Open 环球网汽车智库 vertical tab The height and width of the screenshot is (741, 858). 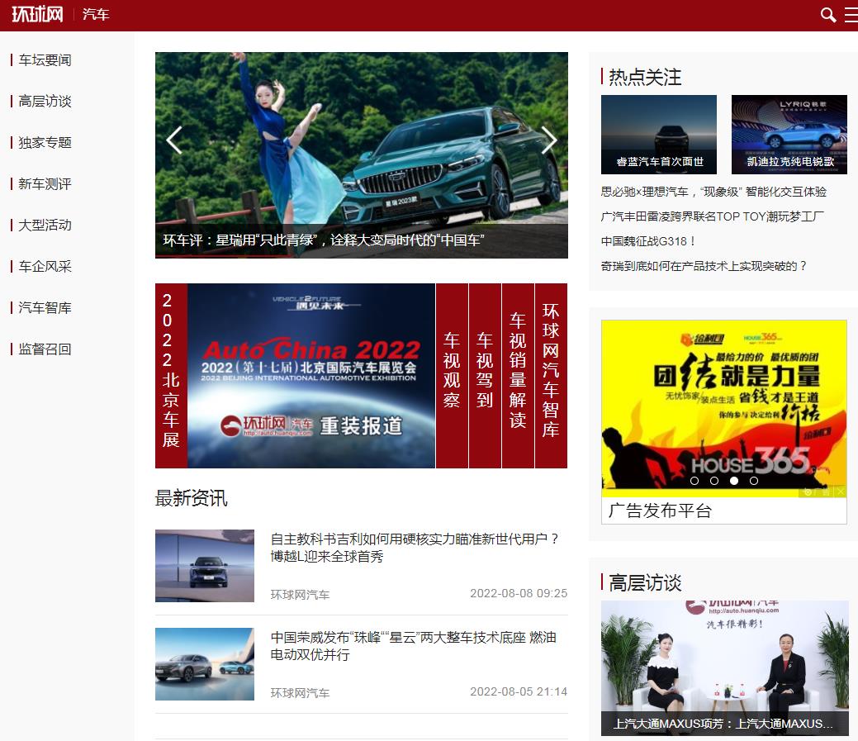pyautogui.click(x=551, y=375)
